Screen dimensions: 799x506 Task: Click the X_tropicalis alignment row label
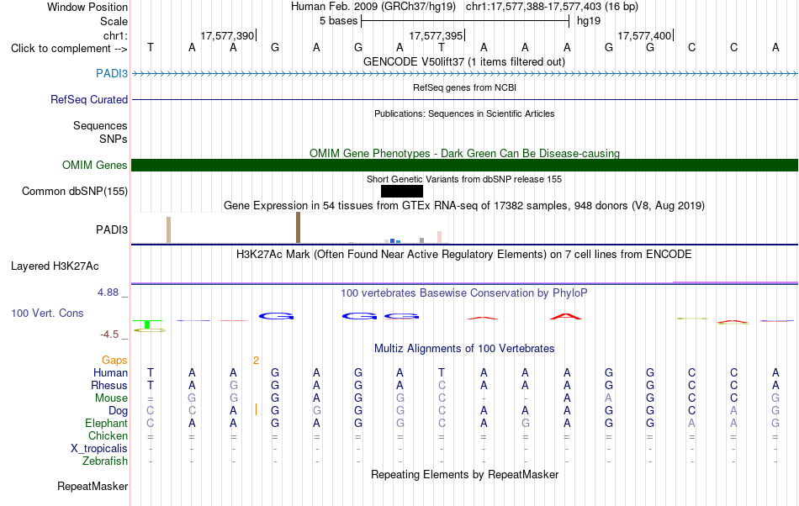(x=99, y=449)
